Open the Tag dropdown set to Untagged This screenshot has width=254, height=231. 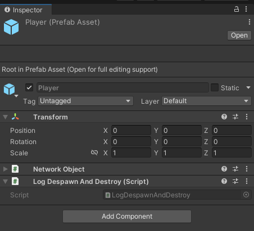(x=85, y=101)
